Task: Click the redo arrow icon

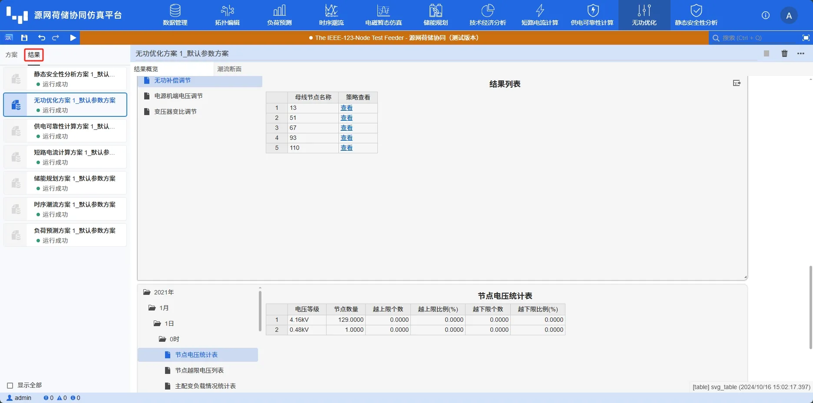Action: click(56, 38)
